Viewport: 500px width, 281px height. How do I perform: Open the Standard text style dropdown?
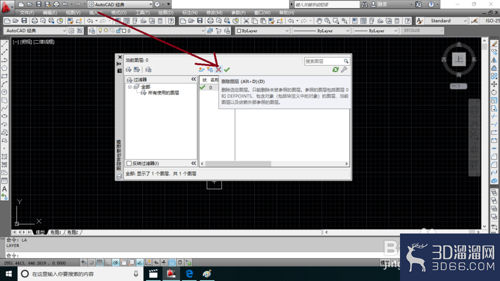[446, 20]
